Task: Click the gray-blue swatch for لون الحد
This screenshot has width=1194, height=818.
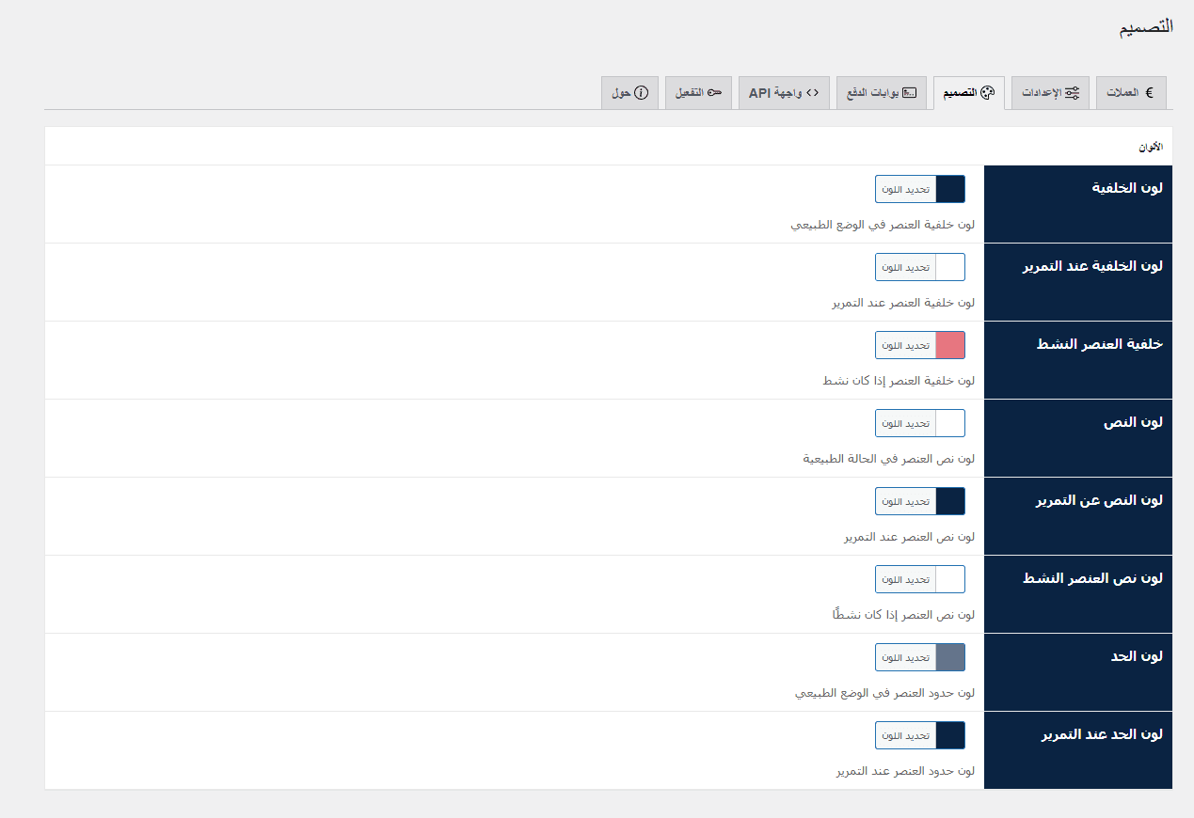Action: (x=950, y=657)
